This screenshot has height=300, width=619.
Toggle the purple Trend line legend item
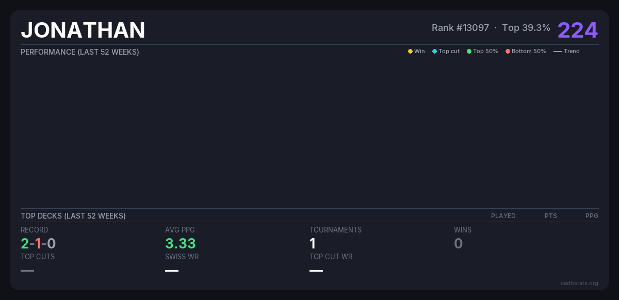[558, 52]
